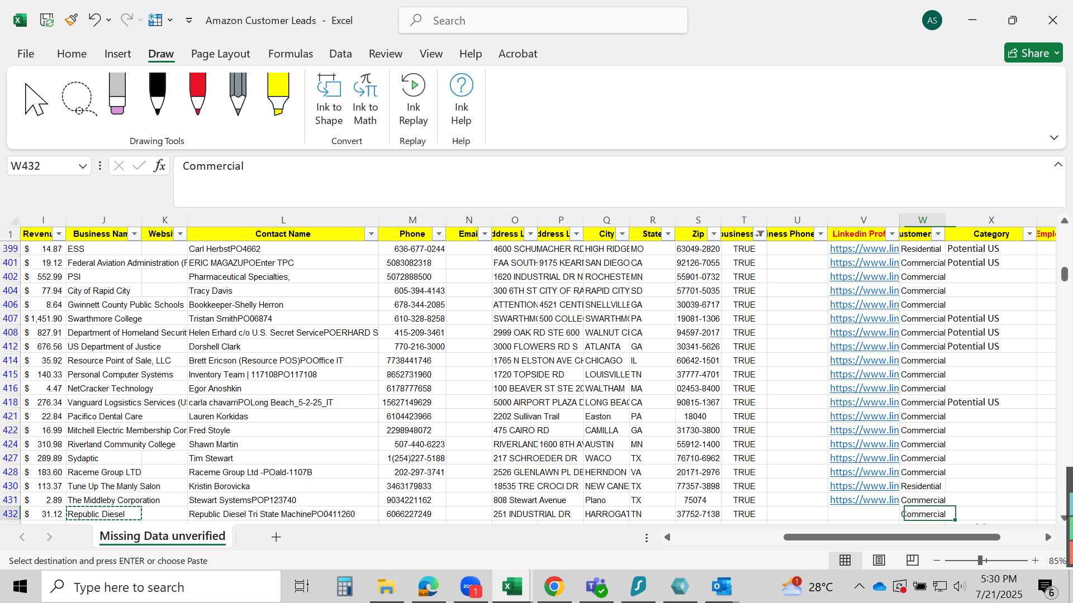Add a new sheet with plus button
The width and height of the screenshot is (1073, 603).
click(276, 537)
